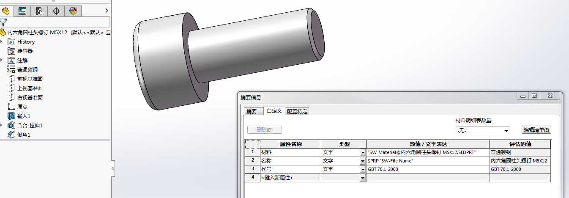Click the 属性名称 column header

290,144
